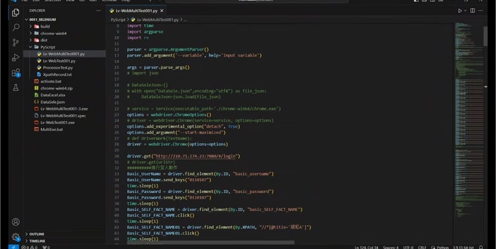Open the Explorer view in the activity bar
The width and height of the screenshot is (496, 249).
(x=15, y=13)
